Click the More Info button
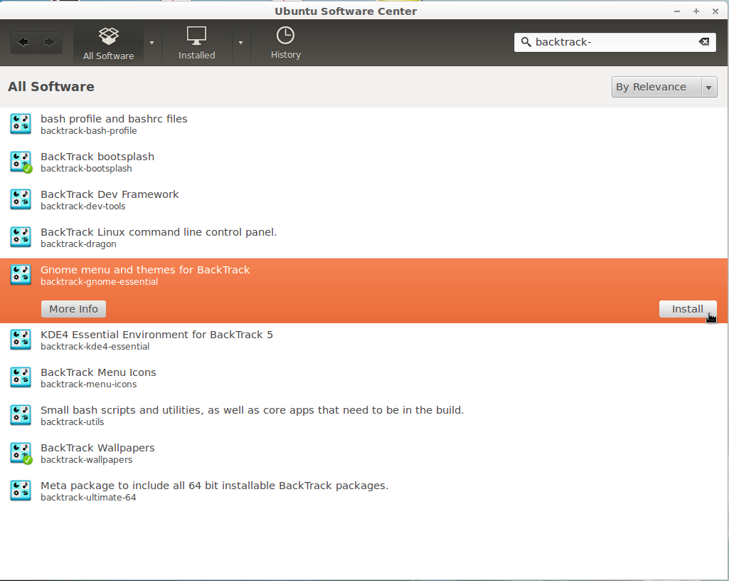The height and width of the screenshot is (581, 729). pos(73,309)
